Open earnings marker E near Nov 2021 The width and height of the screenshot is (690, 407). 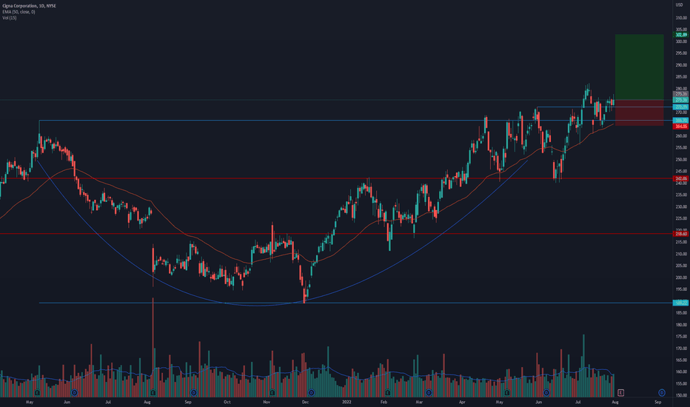[x=272, y=392]
